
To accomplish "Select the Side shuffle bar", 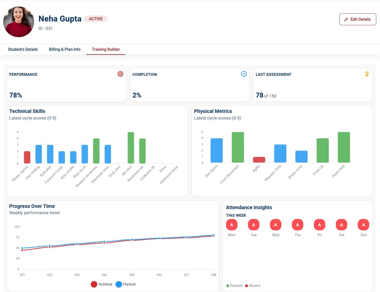I will [x=73, y=157].
